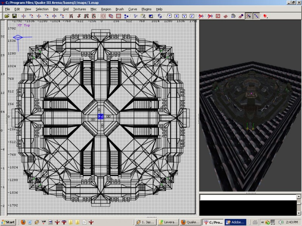Click the Open map folder icon
302x226 pixels.
(7, 16)
